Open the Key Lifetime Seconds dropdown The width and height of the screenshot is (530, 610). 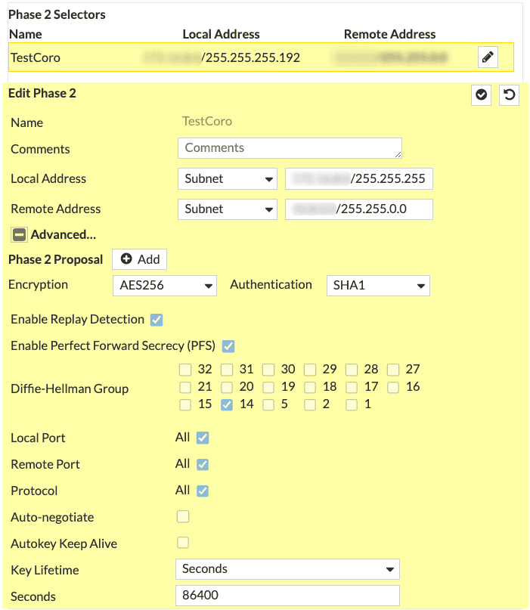click(287, 569)
